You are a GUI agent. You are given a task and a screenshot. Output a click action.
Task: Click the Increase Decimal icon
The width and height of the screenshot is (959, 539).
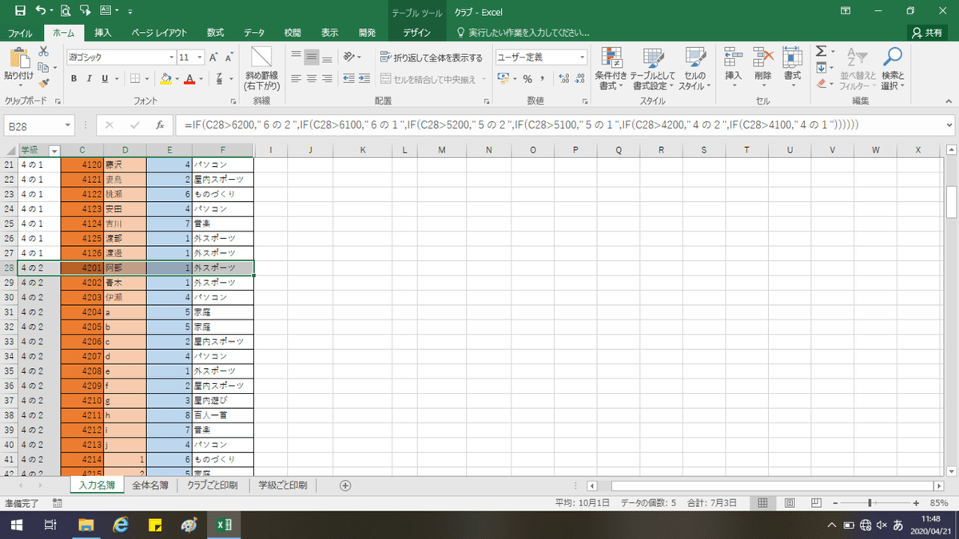tap(564, 78)
